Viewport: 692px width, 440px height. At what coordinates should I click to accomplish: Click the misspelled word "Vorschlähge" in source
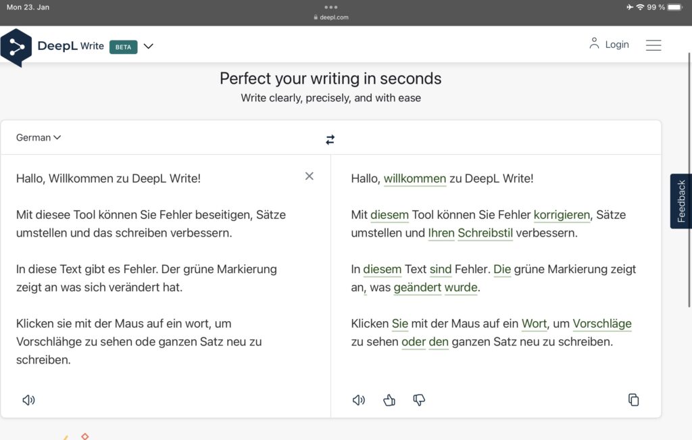point(49,341)
